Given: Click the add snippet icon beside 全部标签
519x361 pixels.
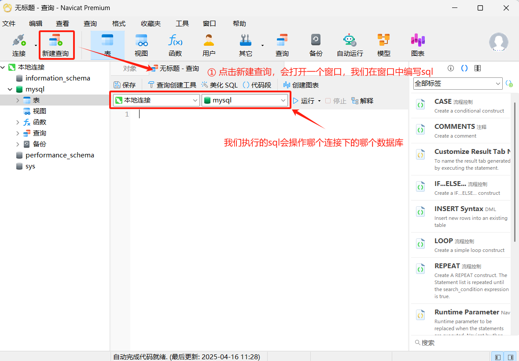Looking at the screenshot, I should (509, 84).
